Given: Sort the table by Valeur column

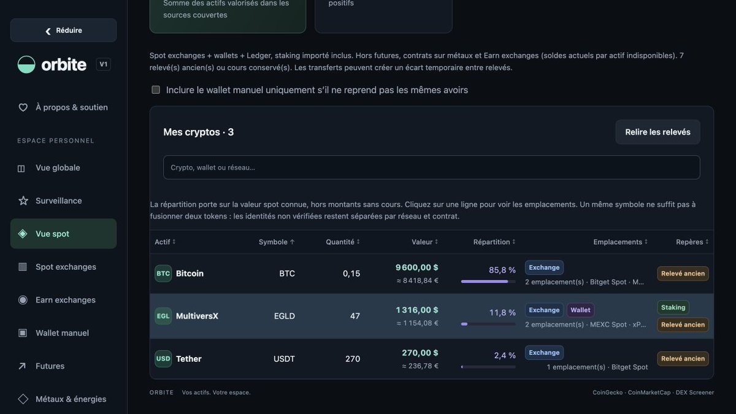Looking at the screenshot, I should click(x=425, y=242).
